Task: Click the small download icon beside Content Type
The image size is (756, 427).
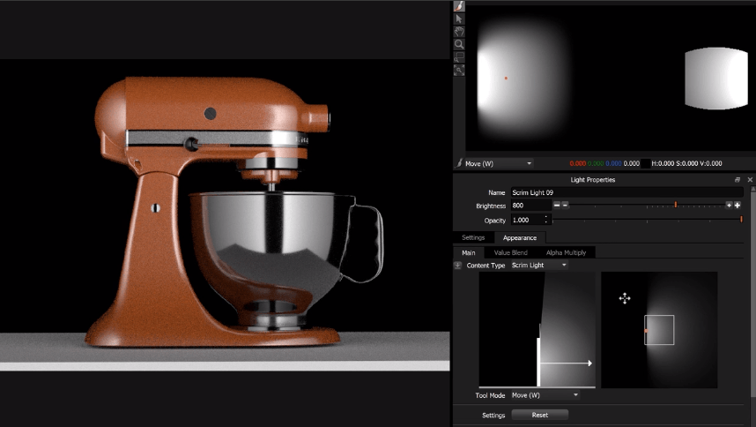Action: pos(458,266)
